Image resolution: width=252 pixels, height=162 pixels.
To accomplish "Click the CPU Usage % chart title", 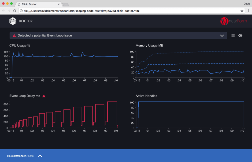I will [20, 45].
